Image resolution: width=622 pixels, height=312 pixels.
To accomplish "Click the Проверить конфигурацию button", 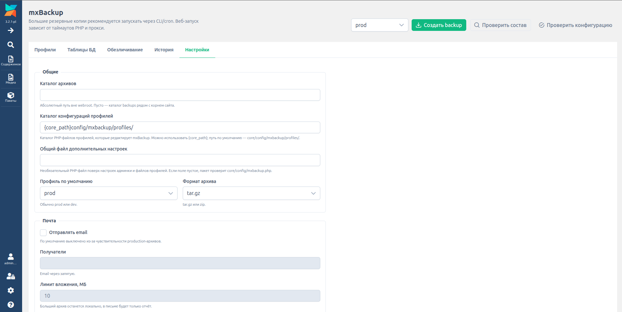I will coord(576,25).
